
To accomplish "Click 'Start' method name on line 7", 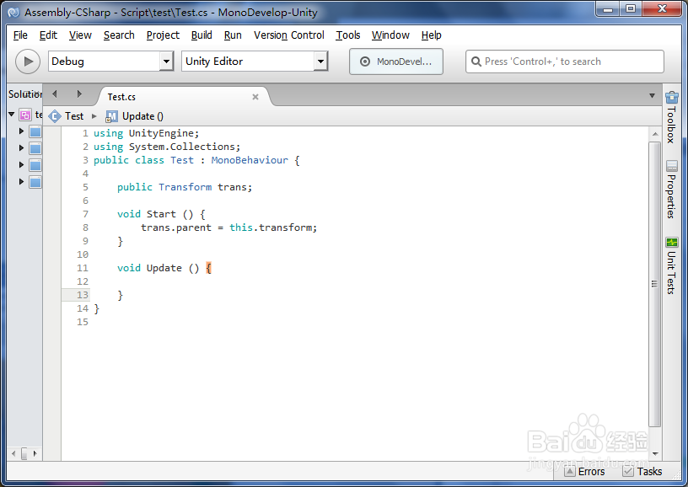I will [x=161, y=214].
